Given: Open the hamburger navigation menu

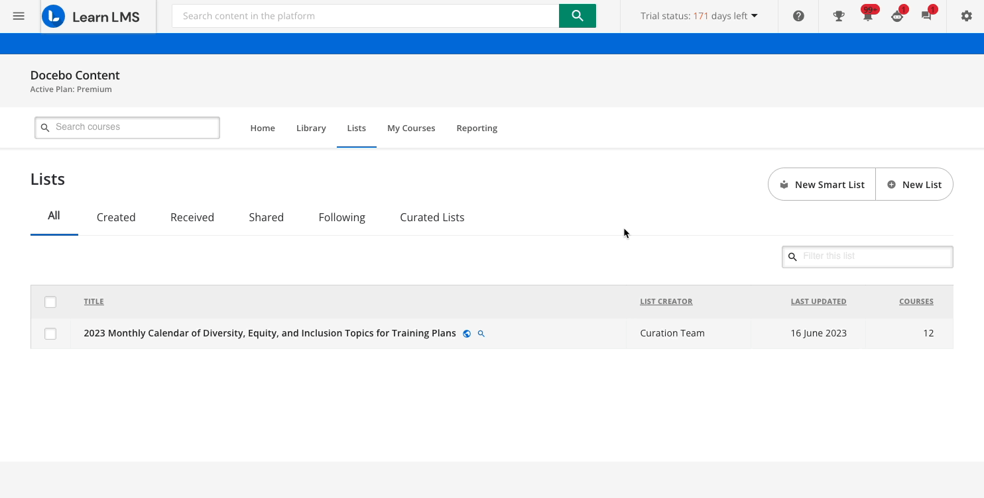Looking at the screenshot, I should pos(19,16).
